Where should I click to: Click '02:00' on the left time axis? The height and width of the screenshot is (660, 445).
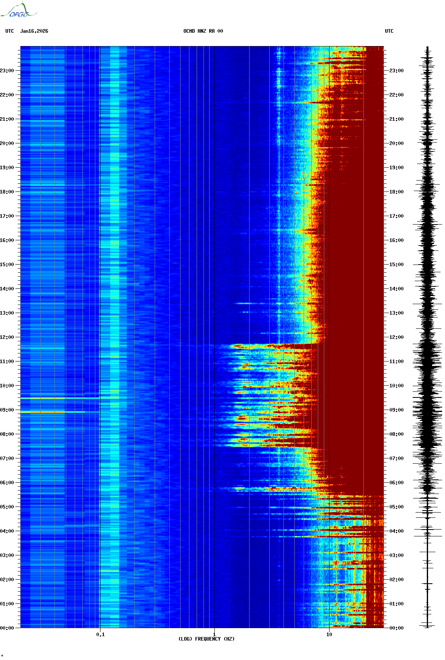[x=7, y=580]
